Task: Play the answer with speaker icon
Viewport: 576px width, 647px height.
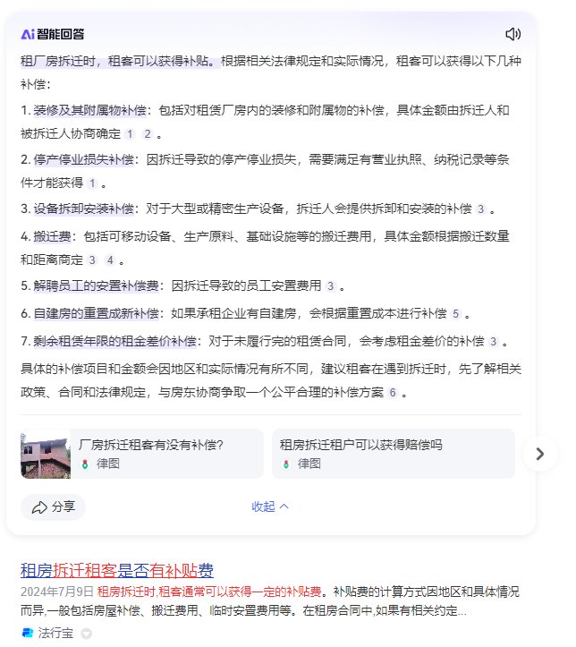Action: 512,34
